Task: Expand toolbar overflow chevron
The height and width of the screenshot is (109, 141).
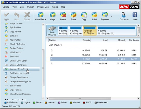Action: pos(111,16)
